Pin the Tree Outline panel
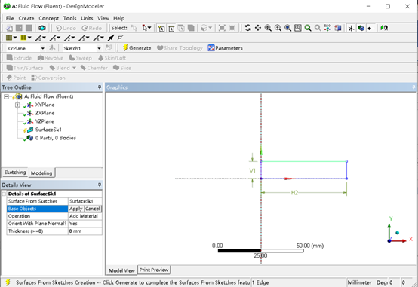 100,87
